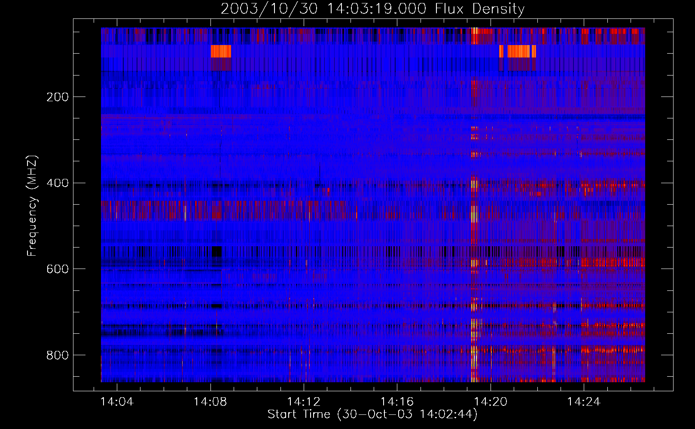Click the 14:08 time tick label
This screenshot has width=695, height=429.
tap(210, 402)
